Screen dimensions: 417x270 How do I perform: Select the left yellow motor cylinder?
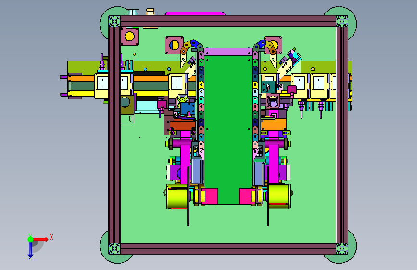[x=177, y=196]
